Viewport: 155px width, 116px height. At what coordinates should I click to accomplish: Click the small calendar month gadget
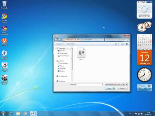[x=144, y=42]
